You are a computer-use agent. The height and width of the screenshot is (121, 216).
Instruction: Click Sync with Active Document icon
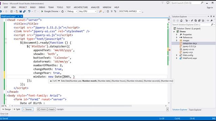192,21
